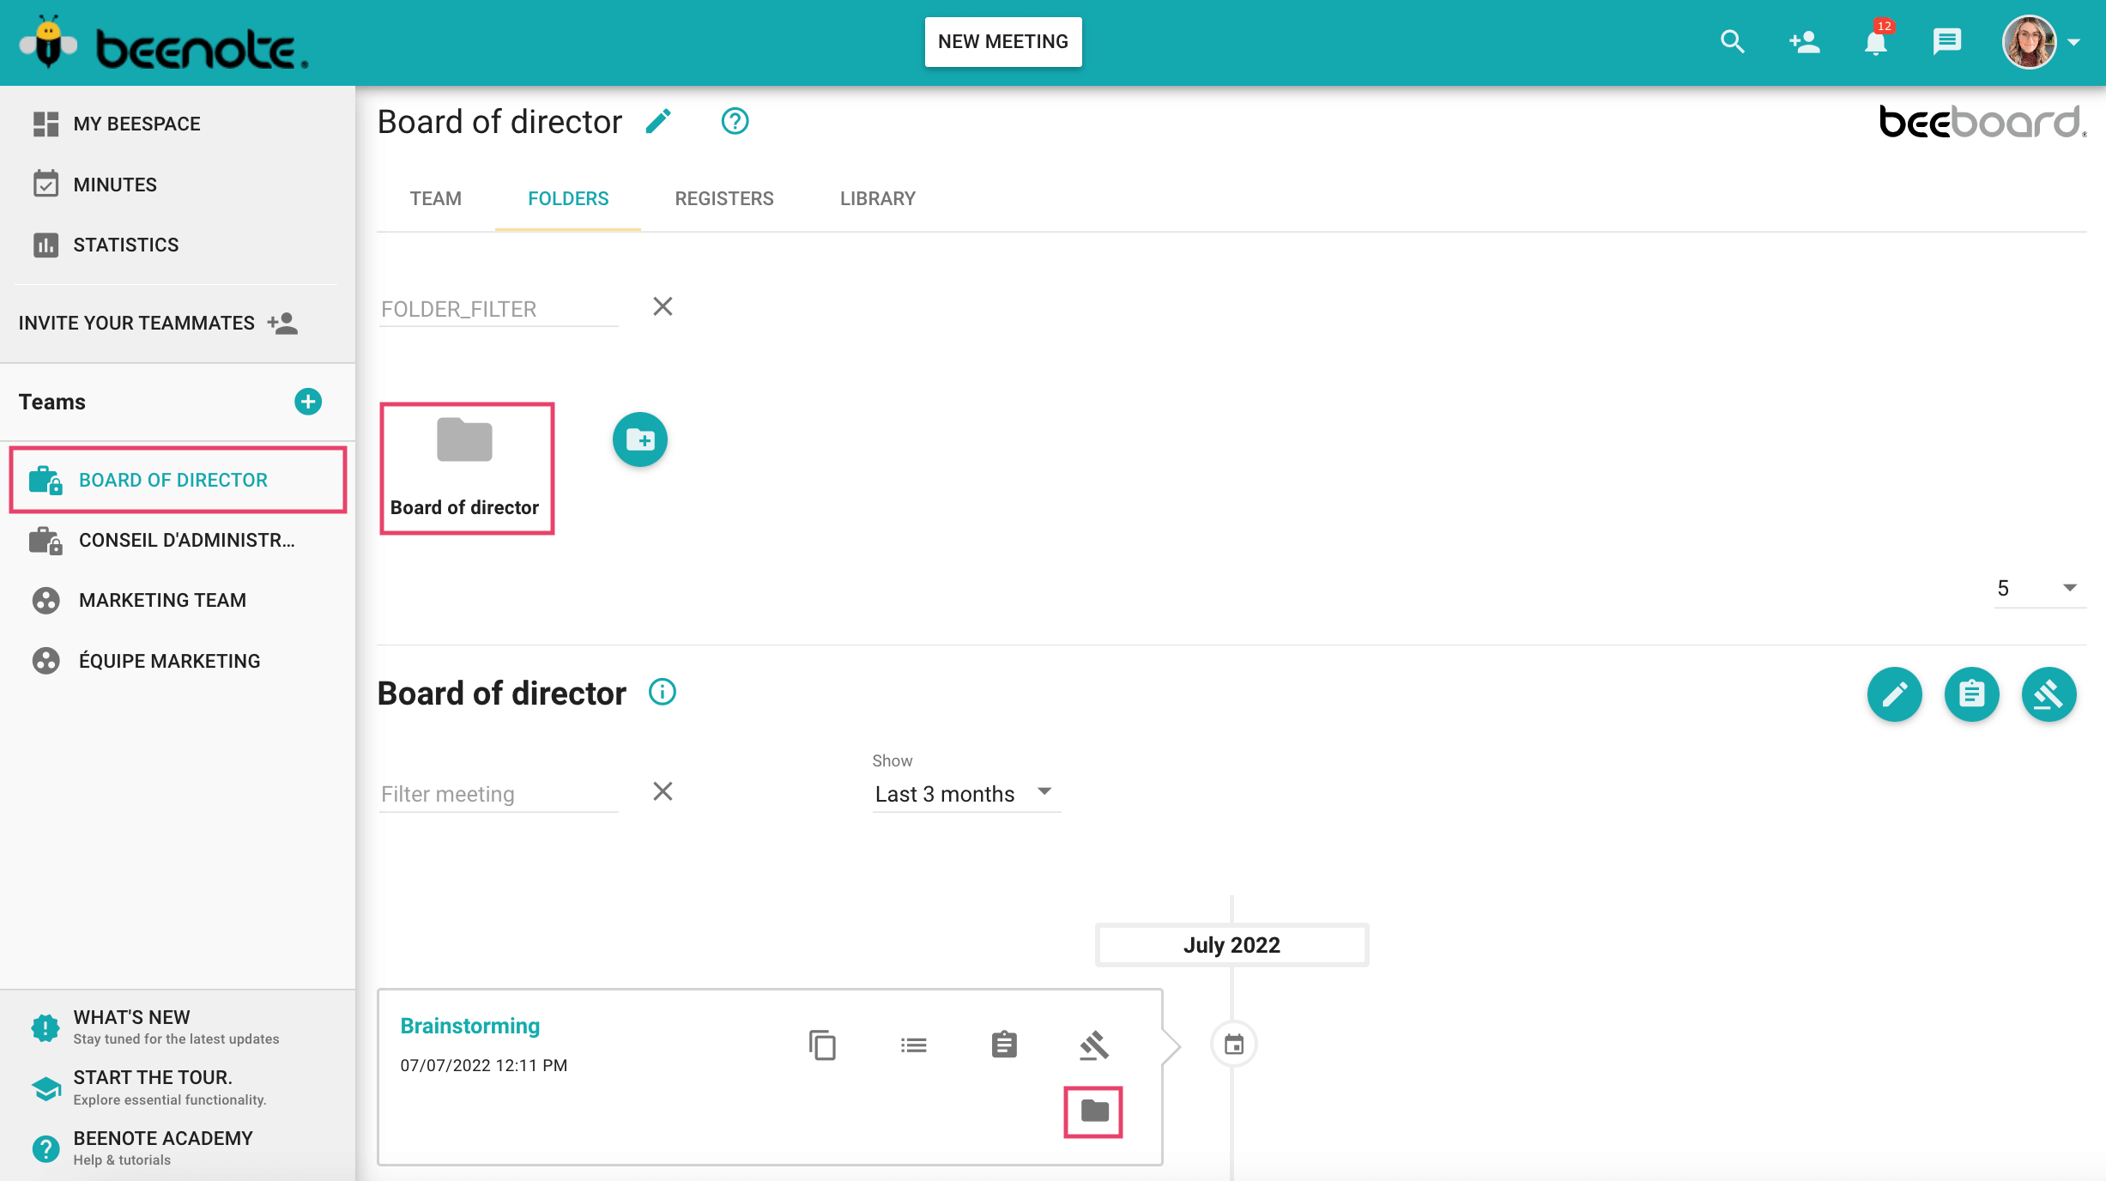The height and width of the screenshot is (1181, 2106).
Task: Switch to the FOLDERS tab
Action: [x=568, y=199]
